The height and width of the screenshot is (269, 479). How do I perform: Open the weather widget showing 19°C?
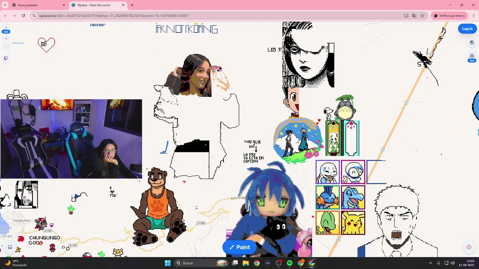(x=16, y=263)
